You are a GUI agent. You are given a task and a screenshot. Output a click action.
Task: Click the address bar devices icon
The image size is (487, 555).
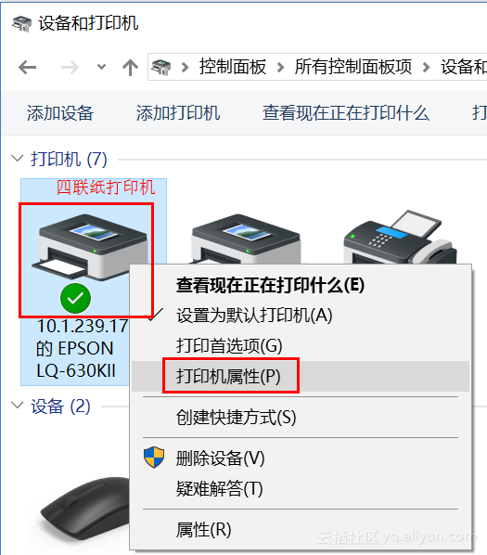point(160,67)
